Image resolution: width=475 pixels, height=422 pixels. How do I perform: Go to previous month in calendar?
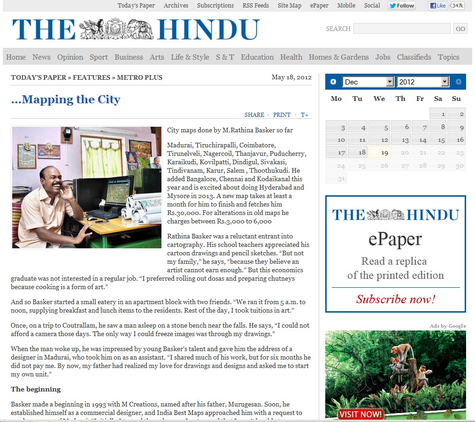[333, 82]
